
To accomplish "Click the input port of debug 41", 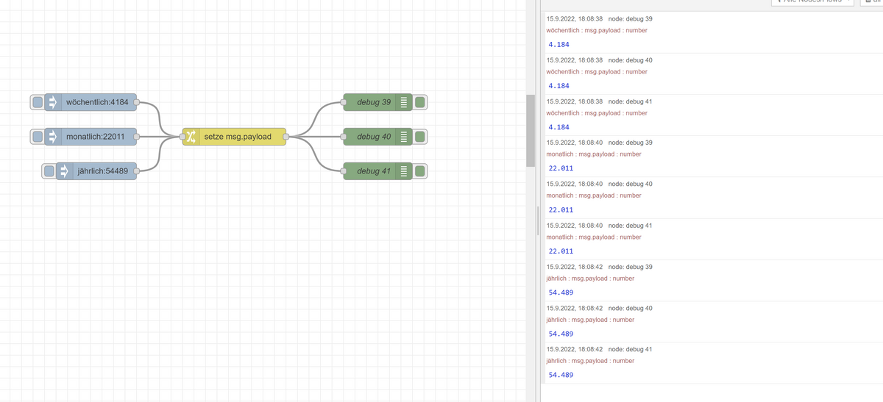I will click(344, 171).
